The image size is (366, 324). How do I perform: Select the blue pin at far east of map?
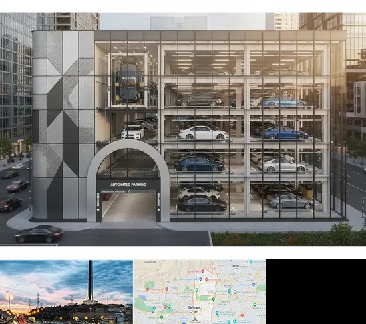coord(254,285)
